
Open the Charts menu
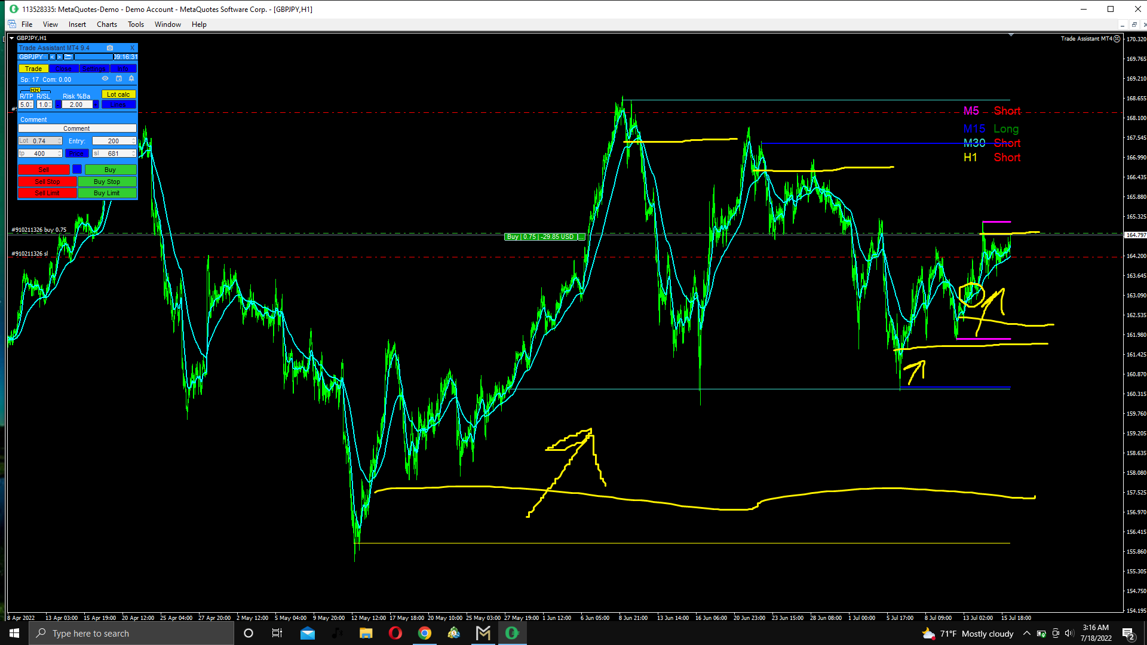pyautogui.click(x=106, y=24)
